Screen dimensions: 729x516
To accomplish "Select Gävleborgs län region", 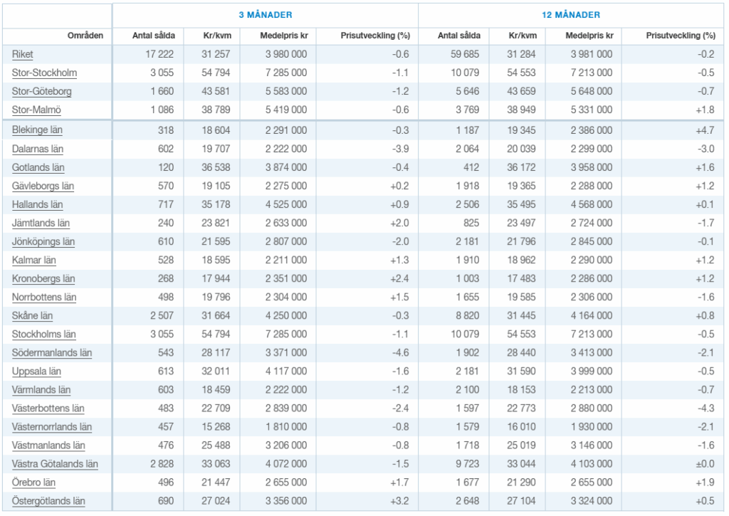I will pyautogui.click(x=43, y=186).
